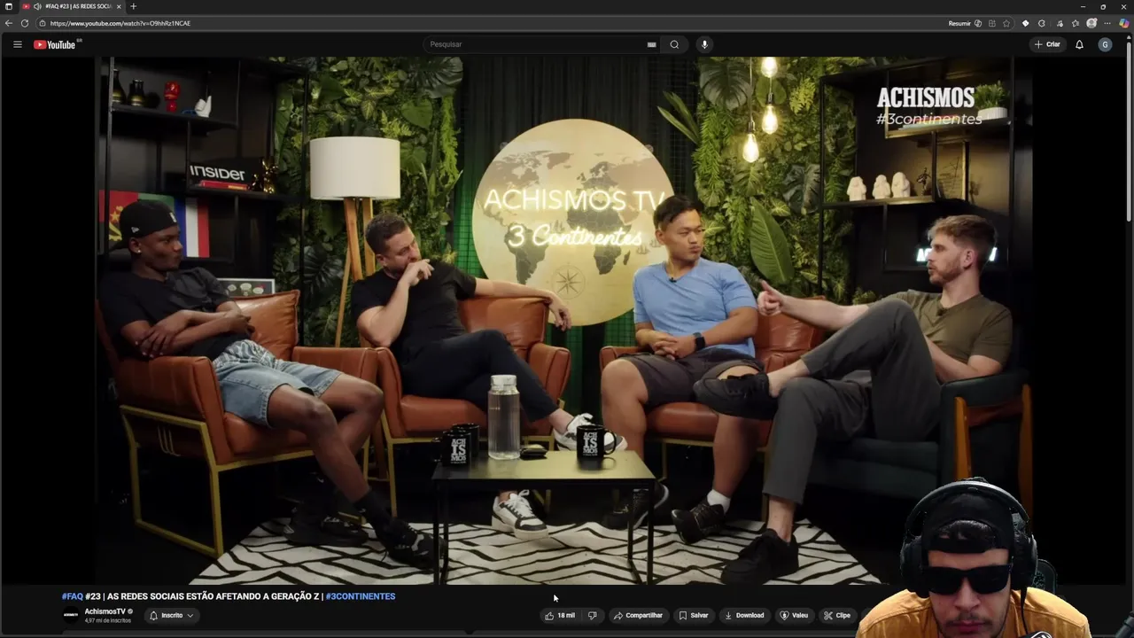Click the Clipe clip button
Screen dimensions: 1134x638
click(x=837, y=615)
